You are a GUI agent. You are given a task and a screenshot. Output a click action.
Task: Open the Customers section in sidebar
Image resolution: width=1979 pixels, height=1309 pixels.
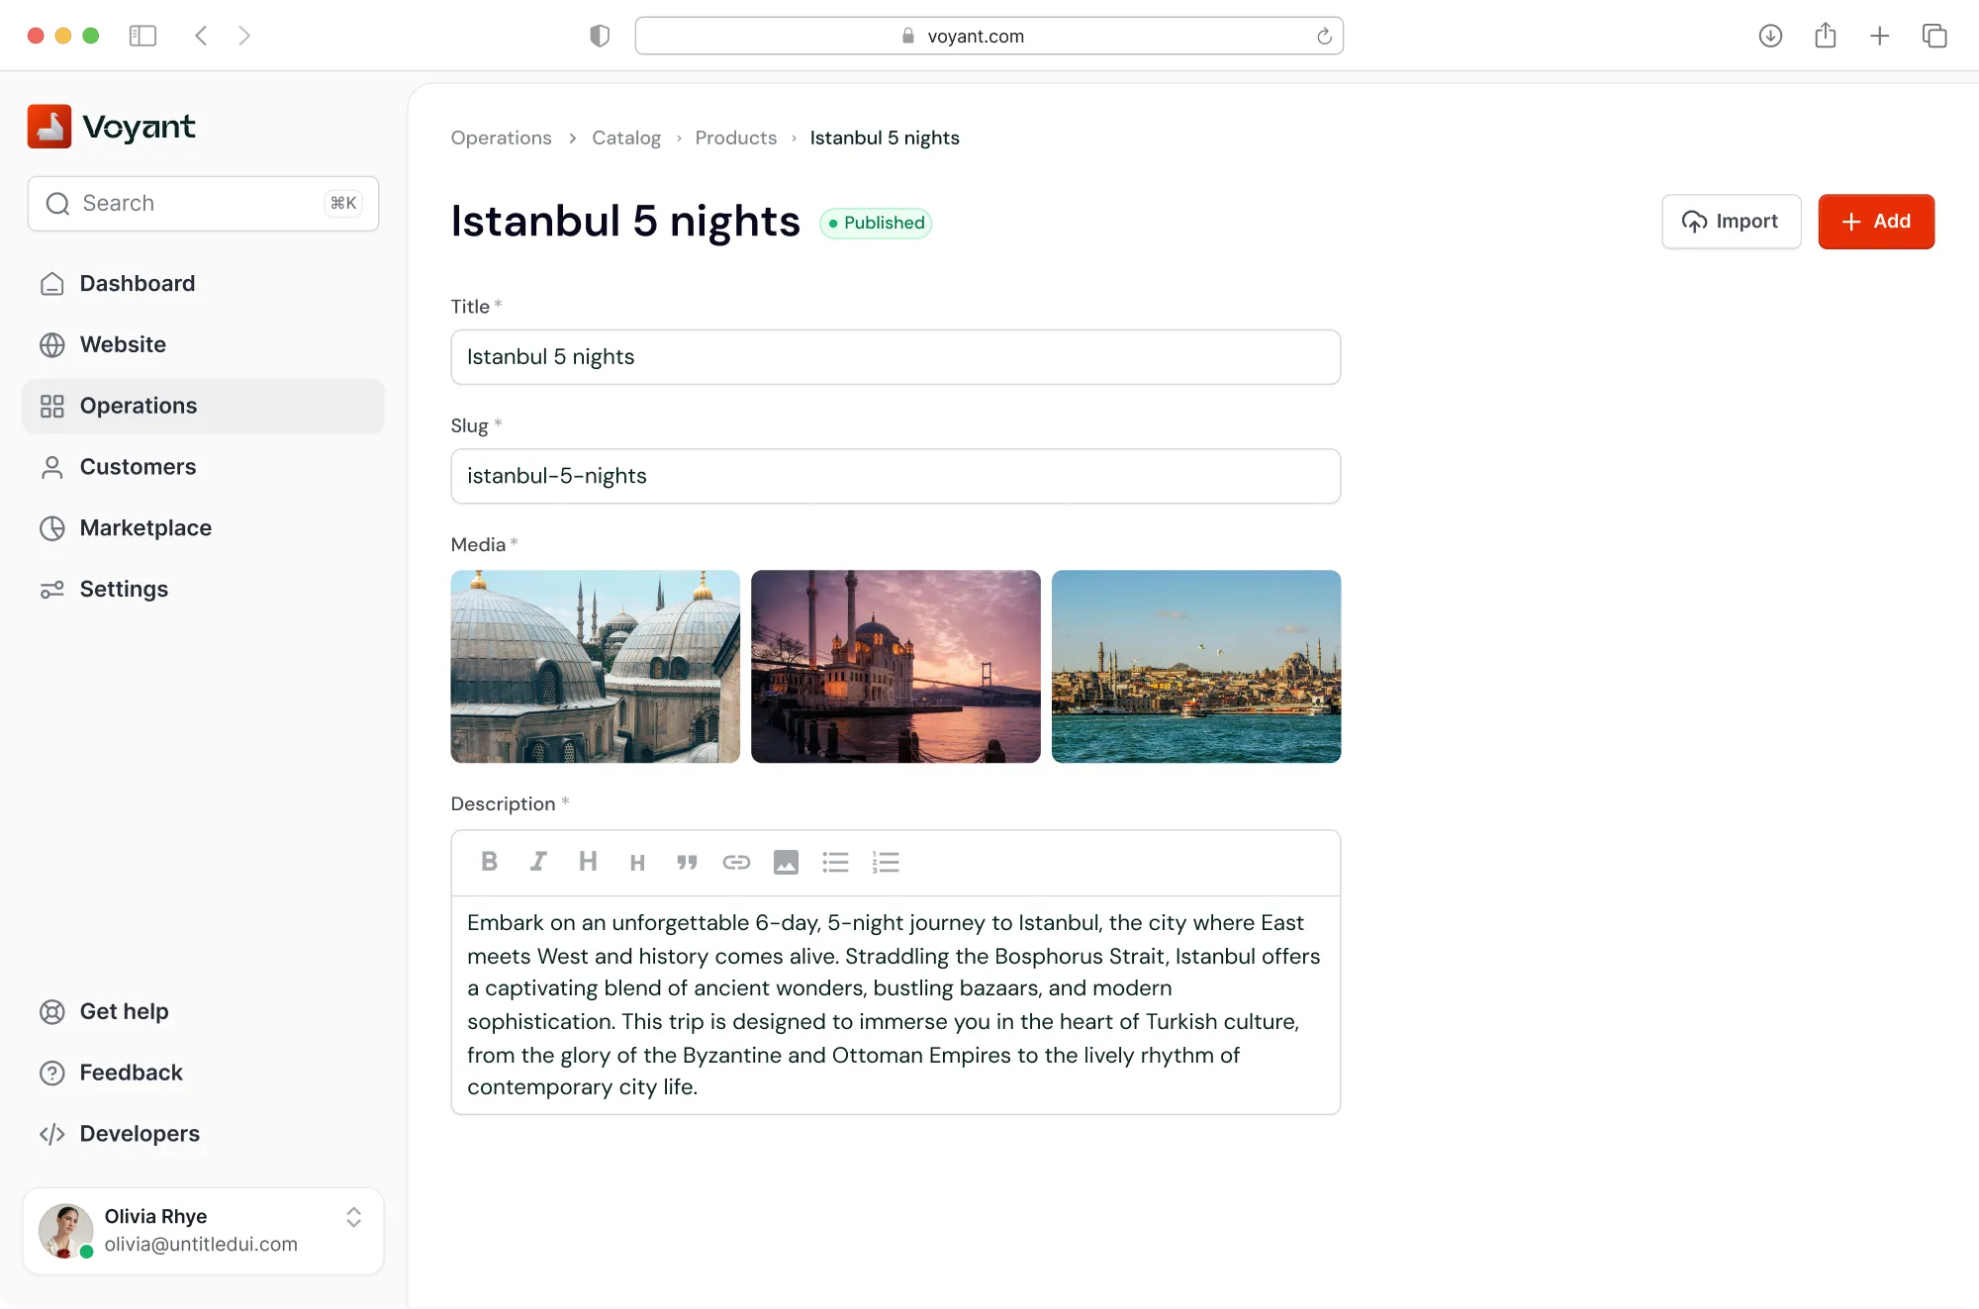coord(138,467)
